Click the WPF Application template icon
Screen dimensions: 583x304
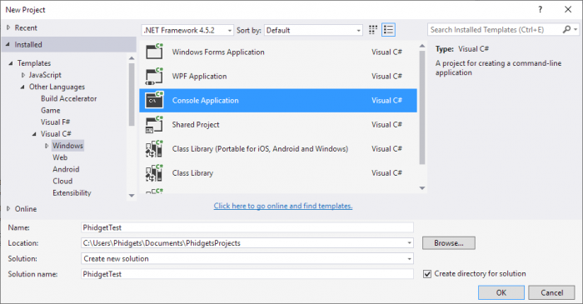click(154, 76)
